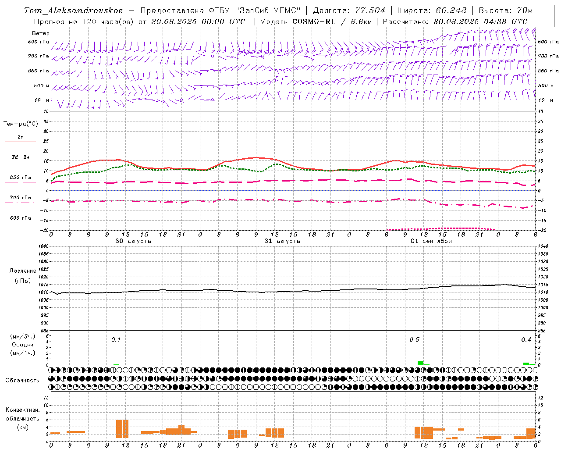
Task: Click the (мм/3ч.) precipitation unit label
Action: pos(23,336)
